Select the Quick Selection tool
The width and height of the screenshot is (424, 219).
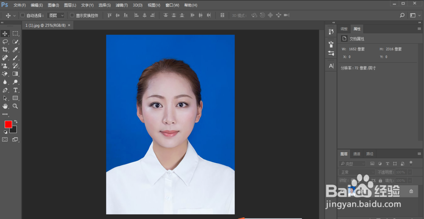tap(15, 41)
